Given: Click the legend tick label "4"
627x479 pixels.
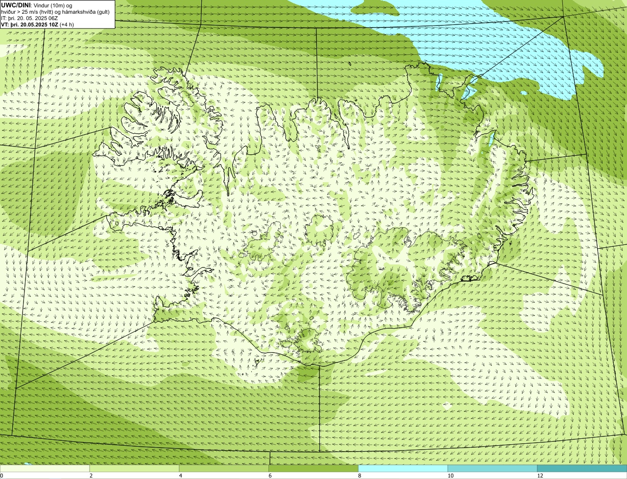Looking at the screenshot, I should (181, 476).
